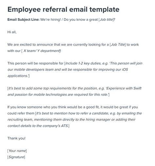Select the [Signature] placeholder

[x=16, y=157]
